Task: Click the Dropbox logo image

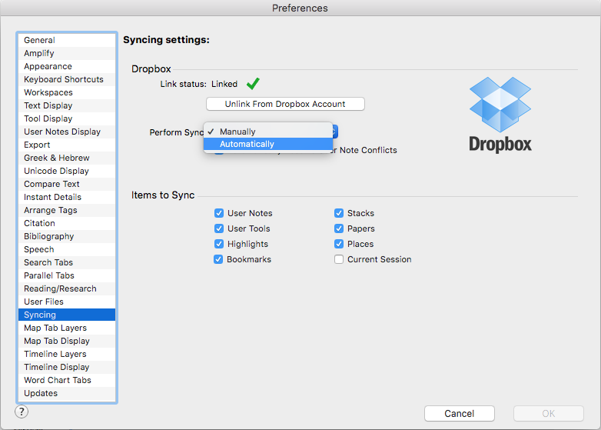Action: (500, 113)
